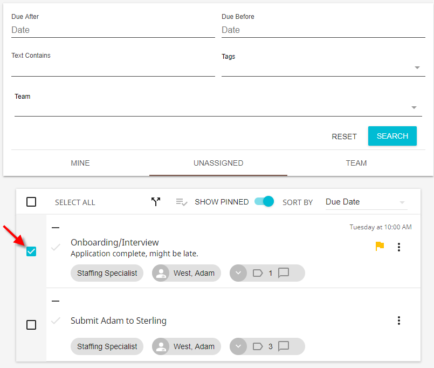The image size is (434, 368).
Task: Expand details chevron on Onboarding/Interview task
Action: [x=238, y=273]
